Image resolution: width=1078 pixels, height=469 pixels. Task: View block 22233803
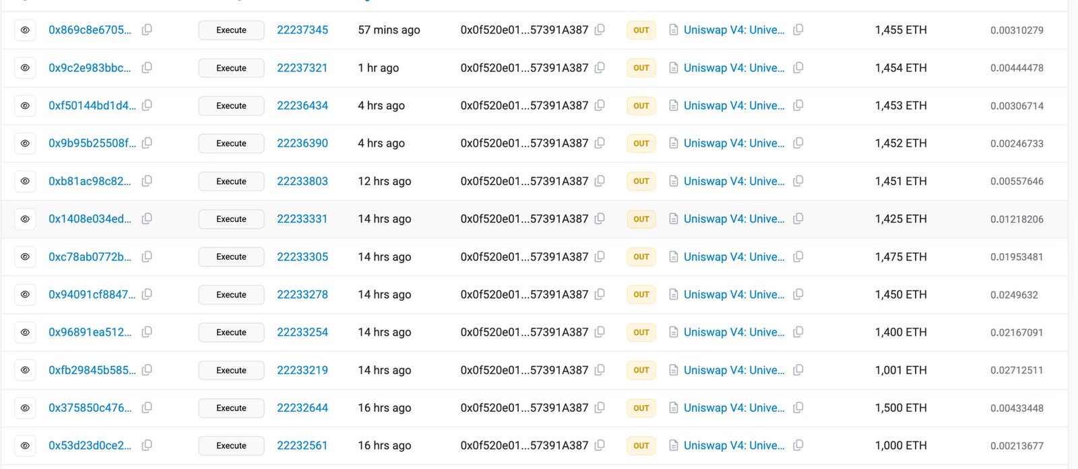pos(303,181)
